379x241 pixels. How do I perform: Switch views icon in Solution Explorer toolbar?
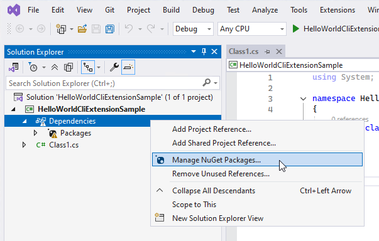pos(14,67)
